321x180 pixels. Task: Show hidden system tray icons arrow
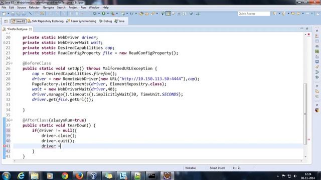[278, 176]
